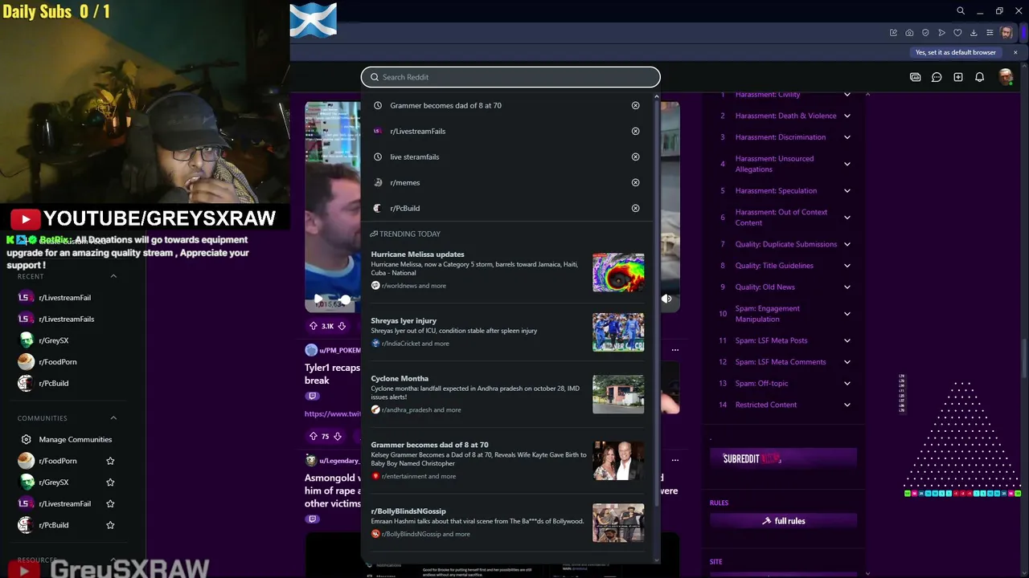Favorite r/LivestreamFail with its star
Image resolution: width=1029 pixels, height=578 pixels.
(x=110, y=503)
